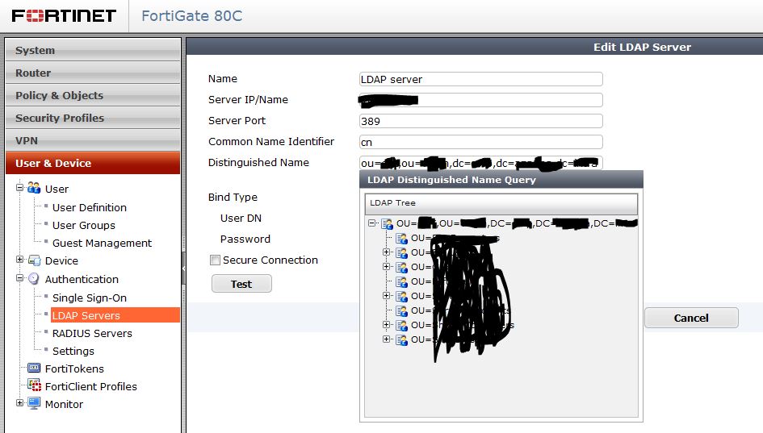Image resolution: width=763 pixels, height=433 pixels.
Task: Expand the Monitor tree node
Action: 19,402
